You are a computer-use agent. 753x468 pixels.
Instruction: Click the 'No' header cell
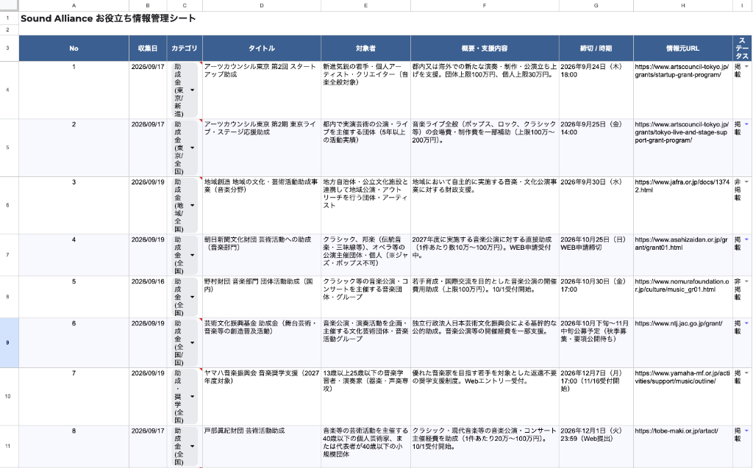74,48
